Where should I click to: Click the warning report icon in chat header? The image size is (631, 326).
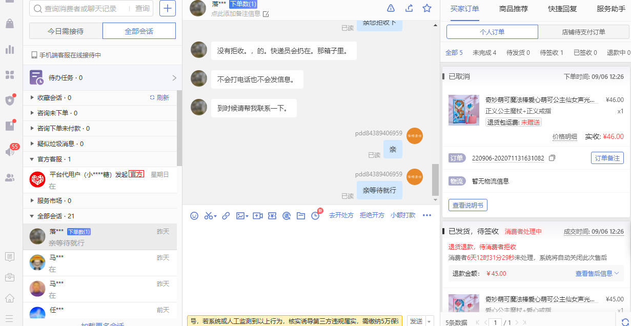point(391,8)
